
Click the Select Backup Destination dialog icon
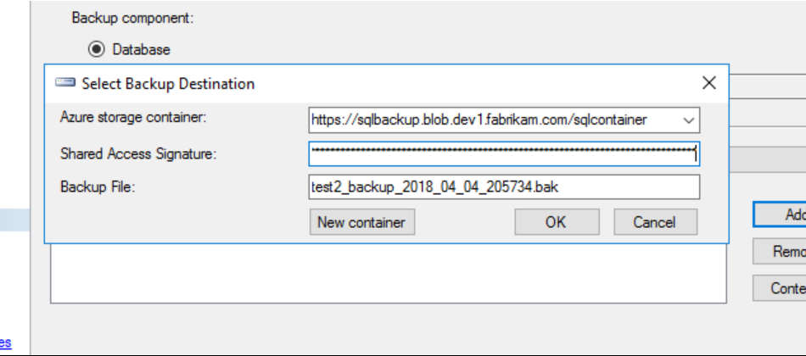click(64, 83)
